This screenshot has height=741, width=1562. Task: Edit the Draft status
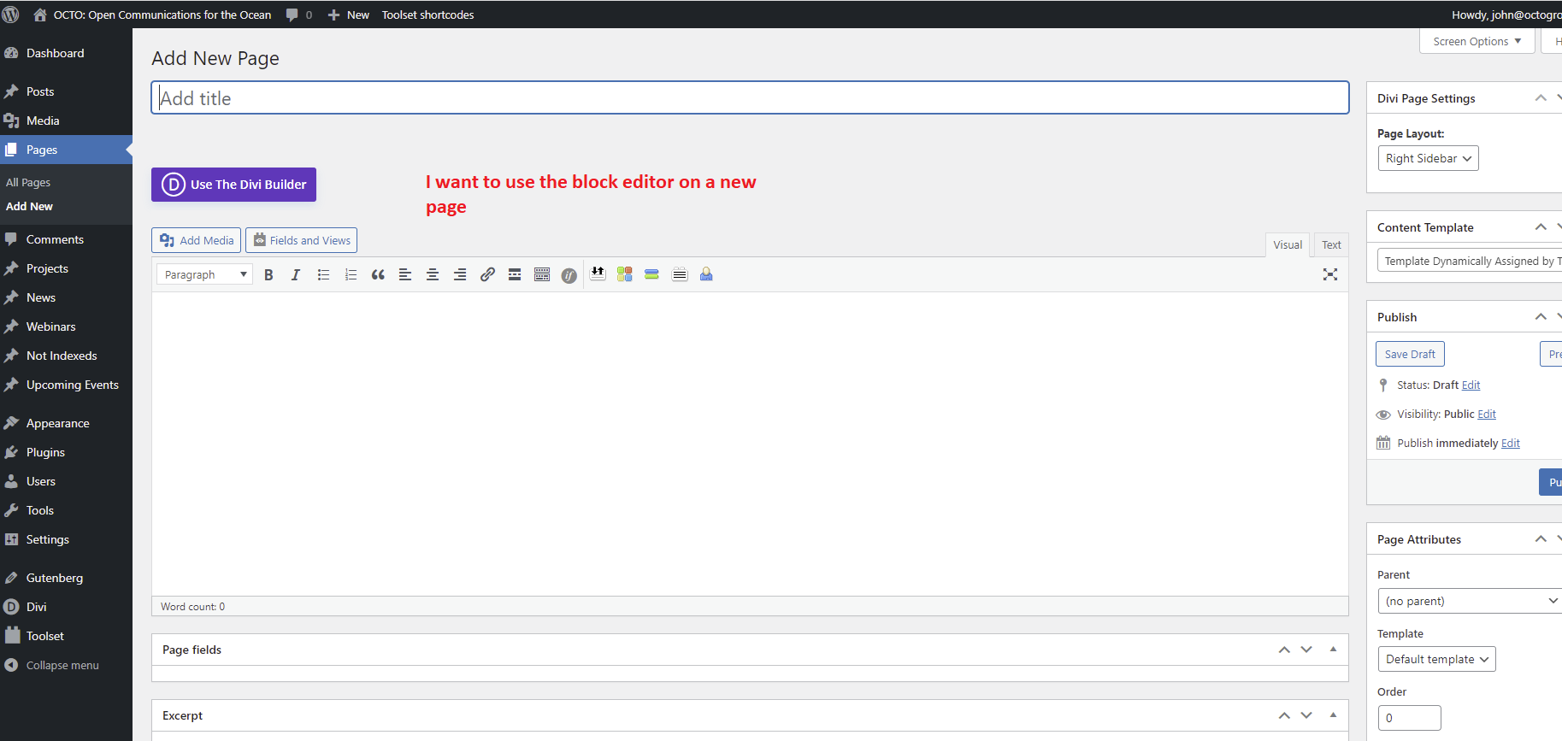1471,385
